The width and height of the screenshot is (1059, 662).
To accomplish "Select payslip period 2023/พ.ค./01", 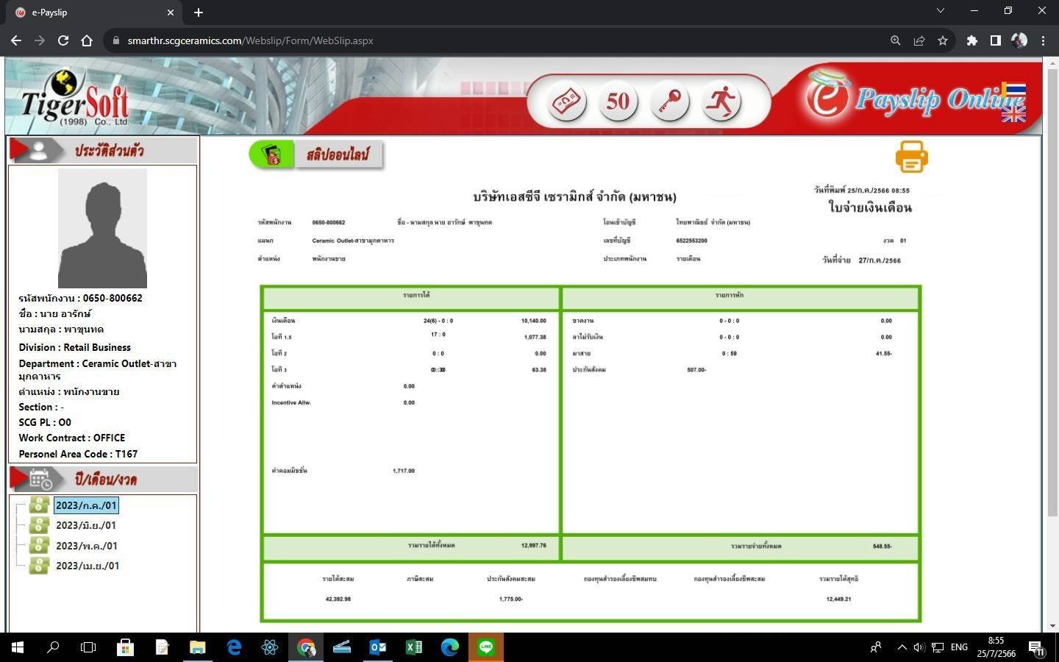I will (87, 546).
